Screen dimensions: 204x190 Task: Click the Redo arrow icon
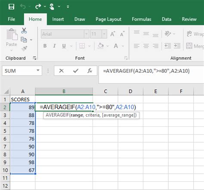click(38, 6)
